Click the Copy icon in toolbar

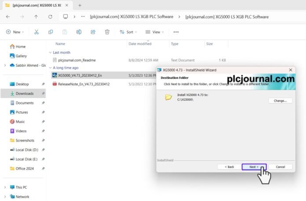(x=51, y=32)
